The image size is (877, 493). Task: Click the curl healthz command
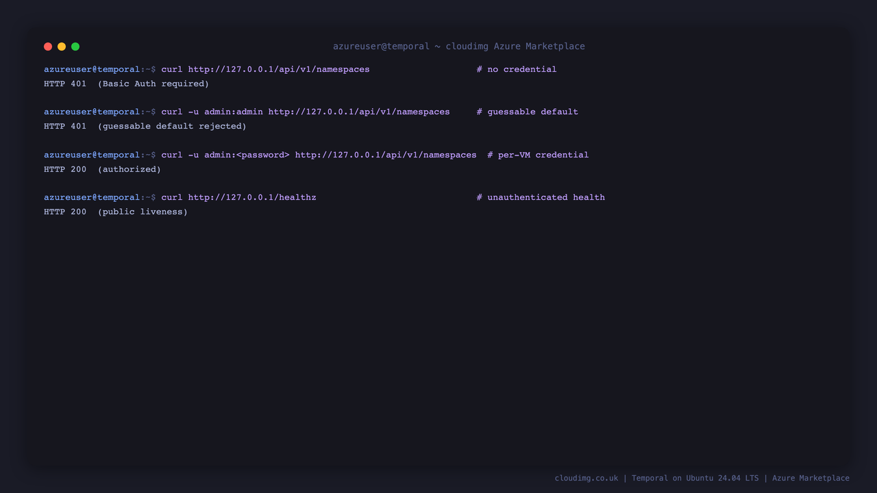pyautogui.click(x=238, y=197)
